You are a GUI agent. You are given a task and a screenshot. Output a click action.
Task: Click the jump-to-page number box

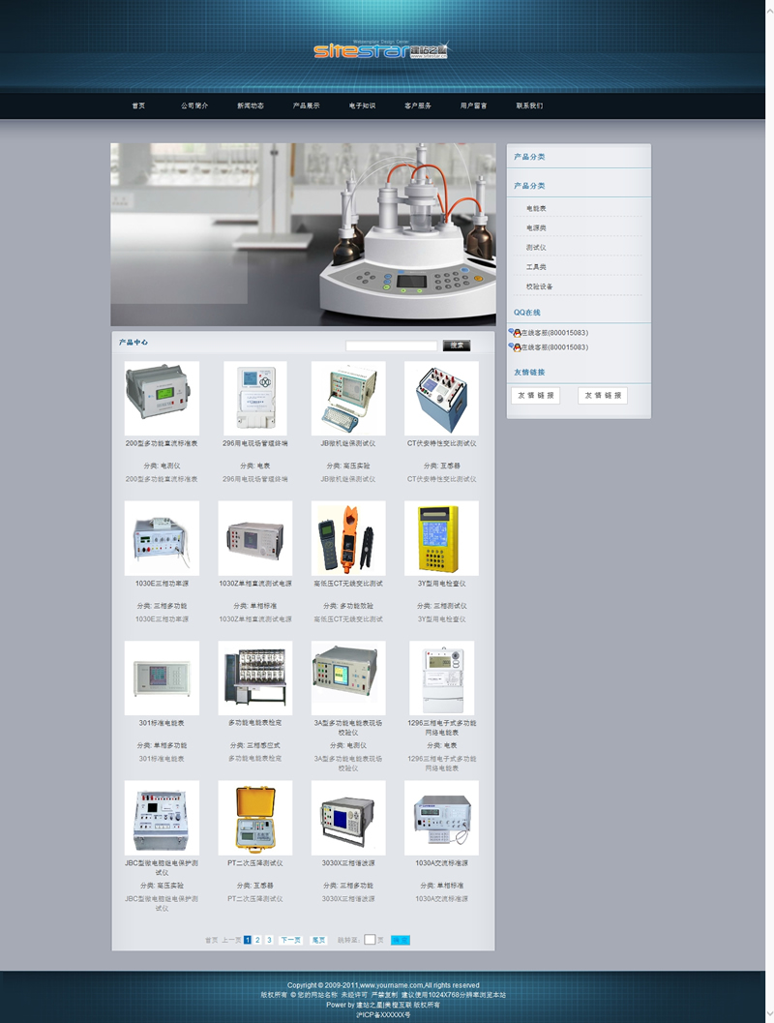click(370, 940)
